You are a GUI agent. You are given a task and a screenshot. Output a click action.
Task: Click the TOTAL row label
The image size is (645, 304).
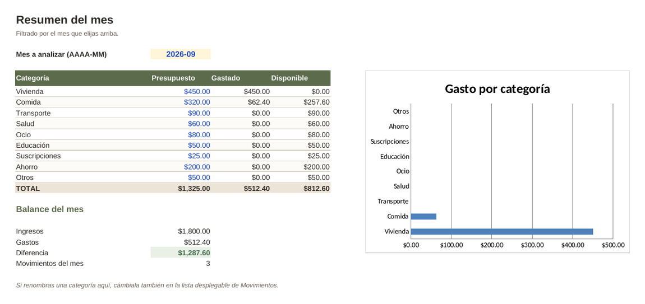point(28,189)
